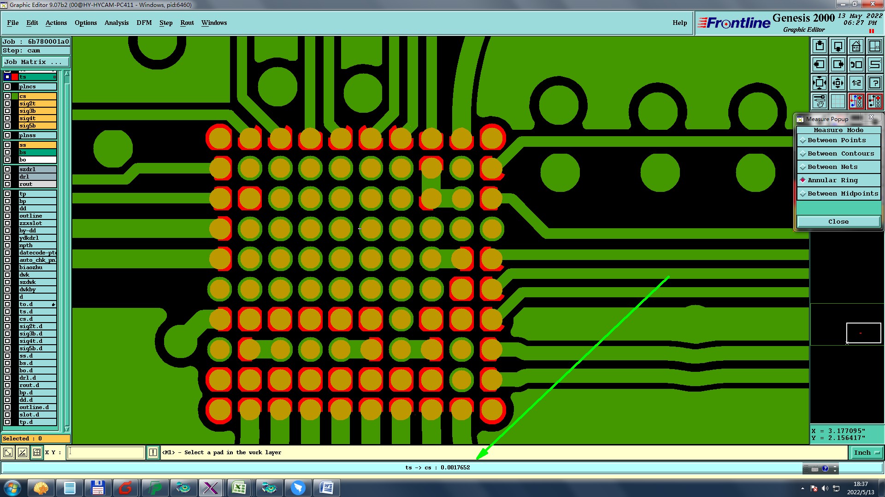Select Between Nets measure mode
885x497 pixels.
pyautogui.click(x=832, y=167)
